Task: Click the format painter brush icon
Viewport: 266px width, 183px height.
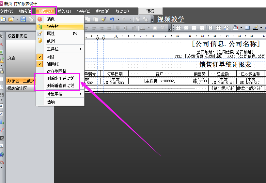Action: 103,20
